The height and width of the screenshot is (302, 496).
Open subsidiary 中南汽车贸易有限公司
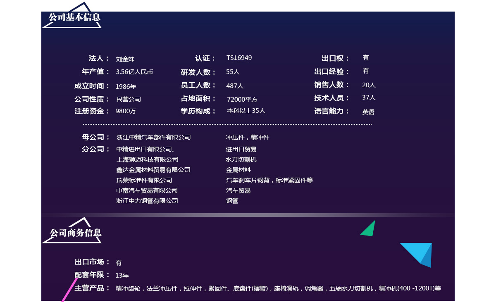click(x=147, y=190)
